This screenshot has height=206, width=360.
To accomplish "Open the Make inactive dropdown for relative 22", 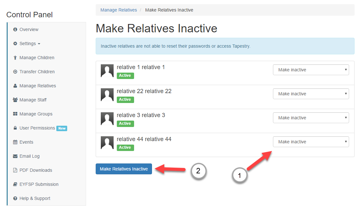I will 311,94.
